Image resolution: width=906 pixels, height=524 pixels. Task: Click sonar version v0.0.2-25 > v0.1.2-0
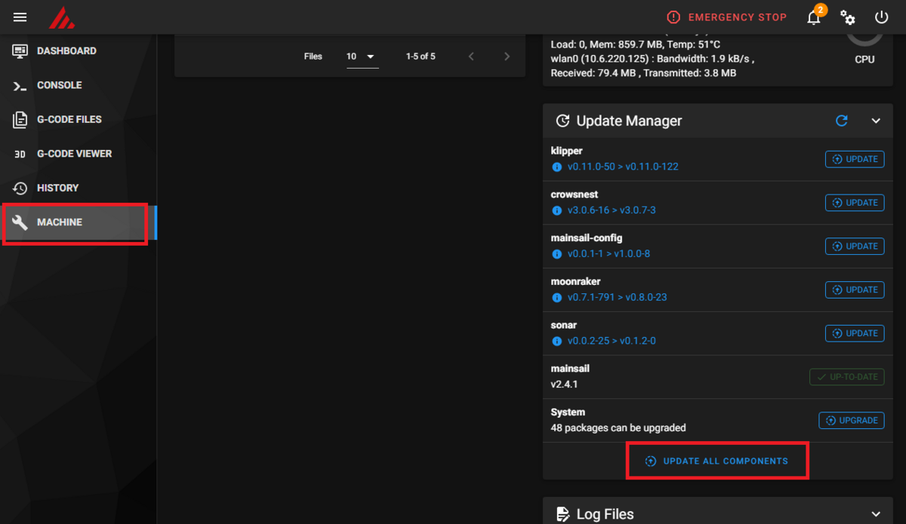(x=612, y=341)
